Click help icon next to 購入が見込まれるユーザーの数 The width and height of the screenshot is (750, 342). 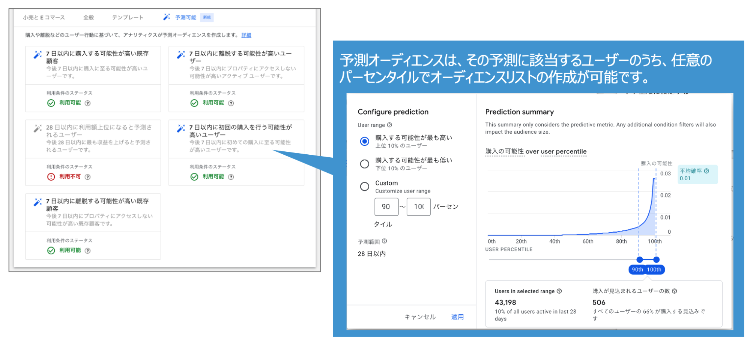pos(674,291)
